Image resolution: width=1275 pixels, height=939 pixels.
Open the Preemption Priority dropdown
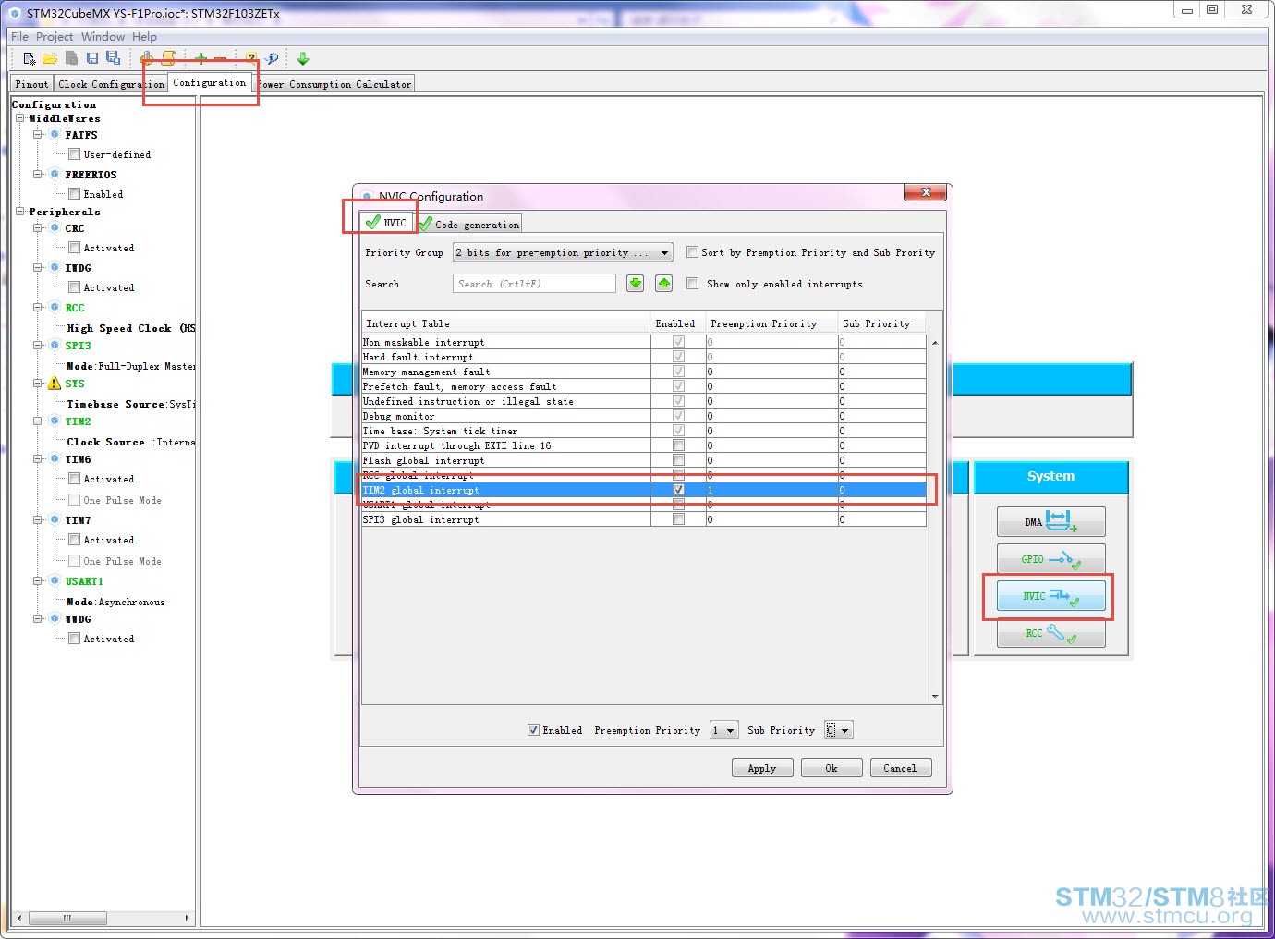tap(724, 730)
